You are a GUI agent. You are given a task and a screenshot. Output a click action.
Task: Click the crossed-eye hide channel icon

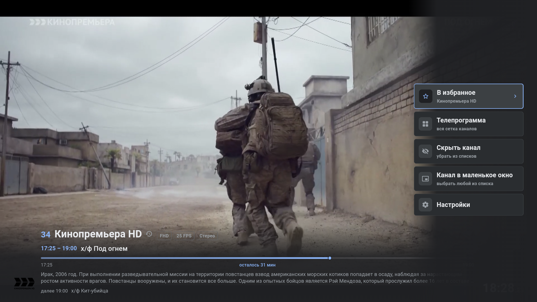[x=425, y=151]
